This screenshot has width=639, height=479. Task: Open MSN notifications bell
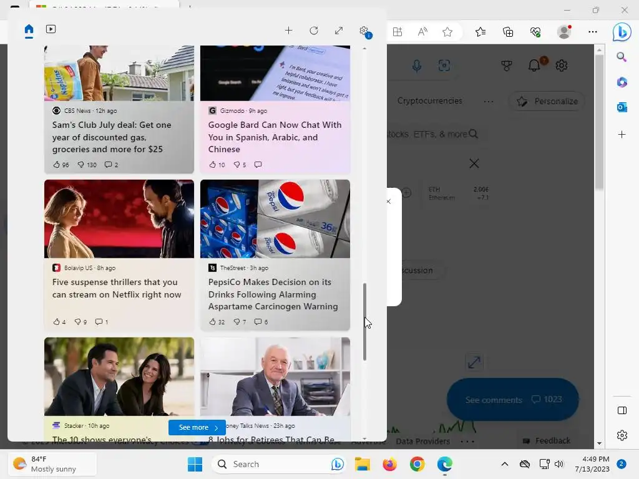(x=534, y=65)
